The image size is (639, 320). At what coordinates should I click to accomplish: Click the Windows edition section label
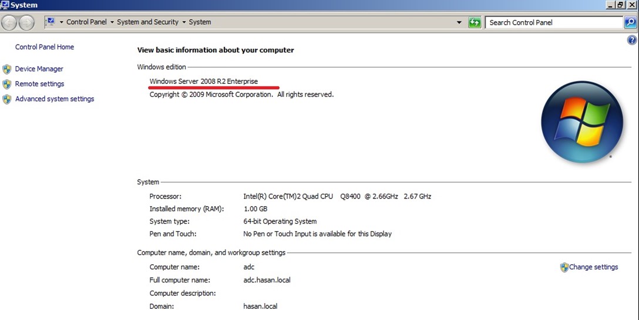tap(162, 67)
